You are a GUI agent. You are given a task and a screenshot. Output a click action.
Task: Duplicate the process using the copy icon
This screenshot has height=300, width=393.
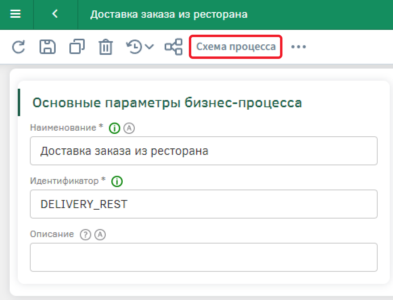(x=77, y=47)
